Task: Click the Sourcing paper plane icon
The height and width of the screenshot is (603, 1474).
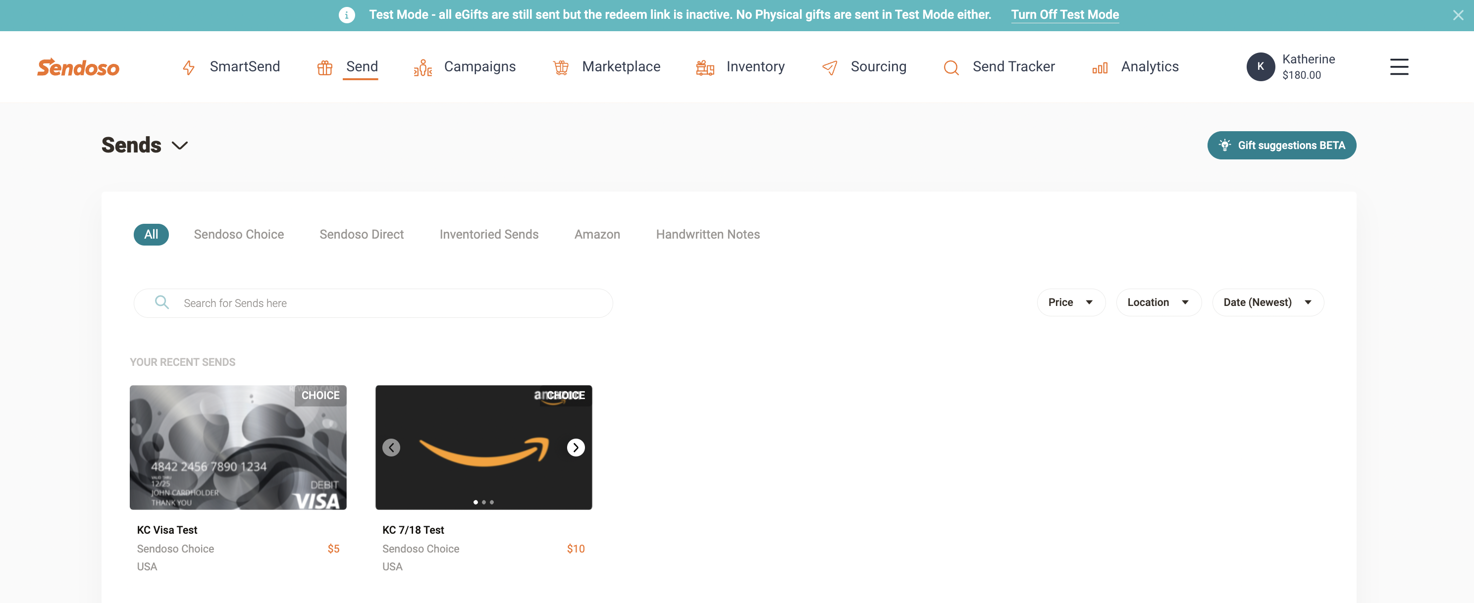Action: (x=830, y=67)
